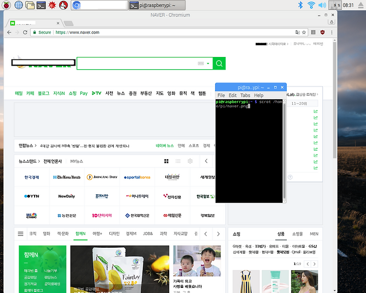Select the MEN tab in shopping box
The width and height of the screenshot is (366, 293).
pos(314,233)
